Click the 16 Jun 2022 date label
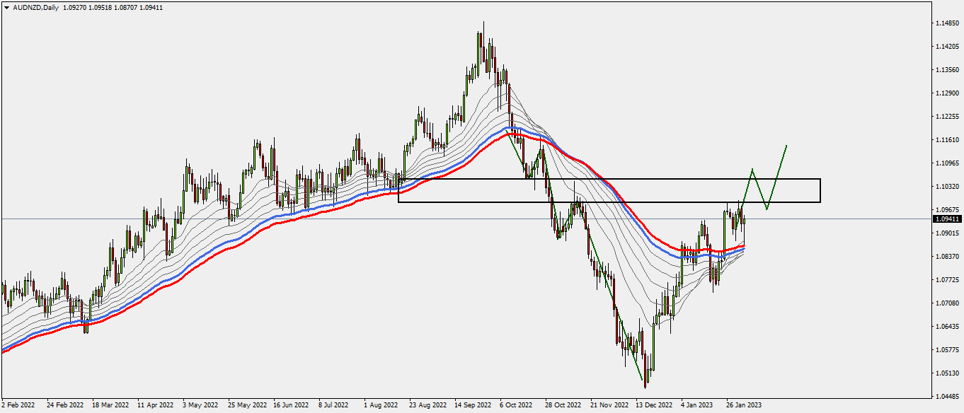Image resolution: width=964 pixels, height=413 pixels. (292, 406)
